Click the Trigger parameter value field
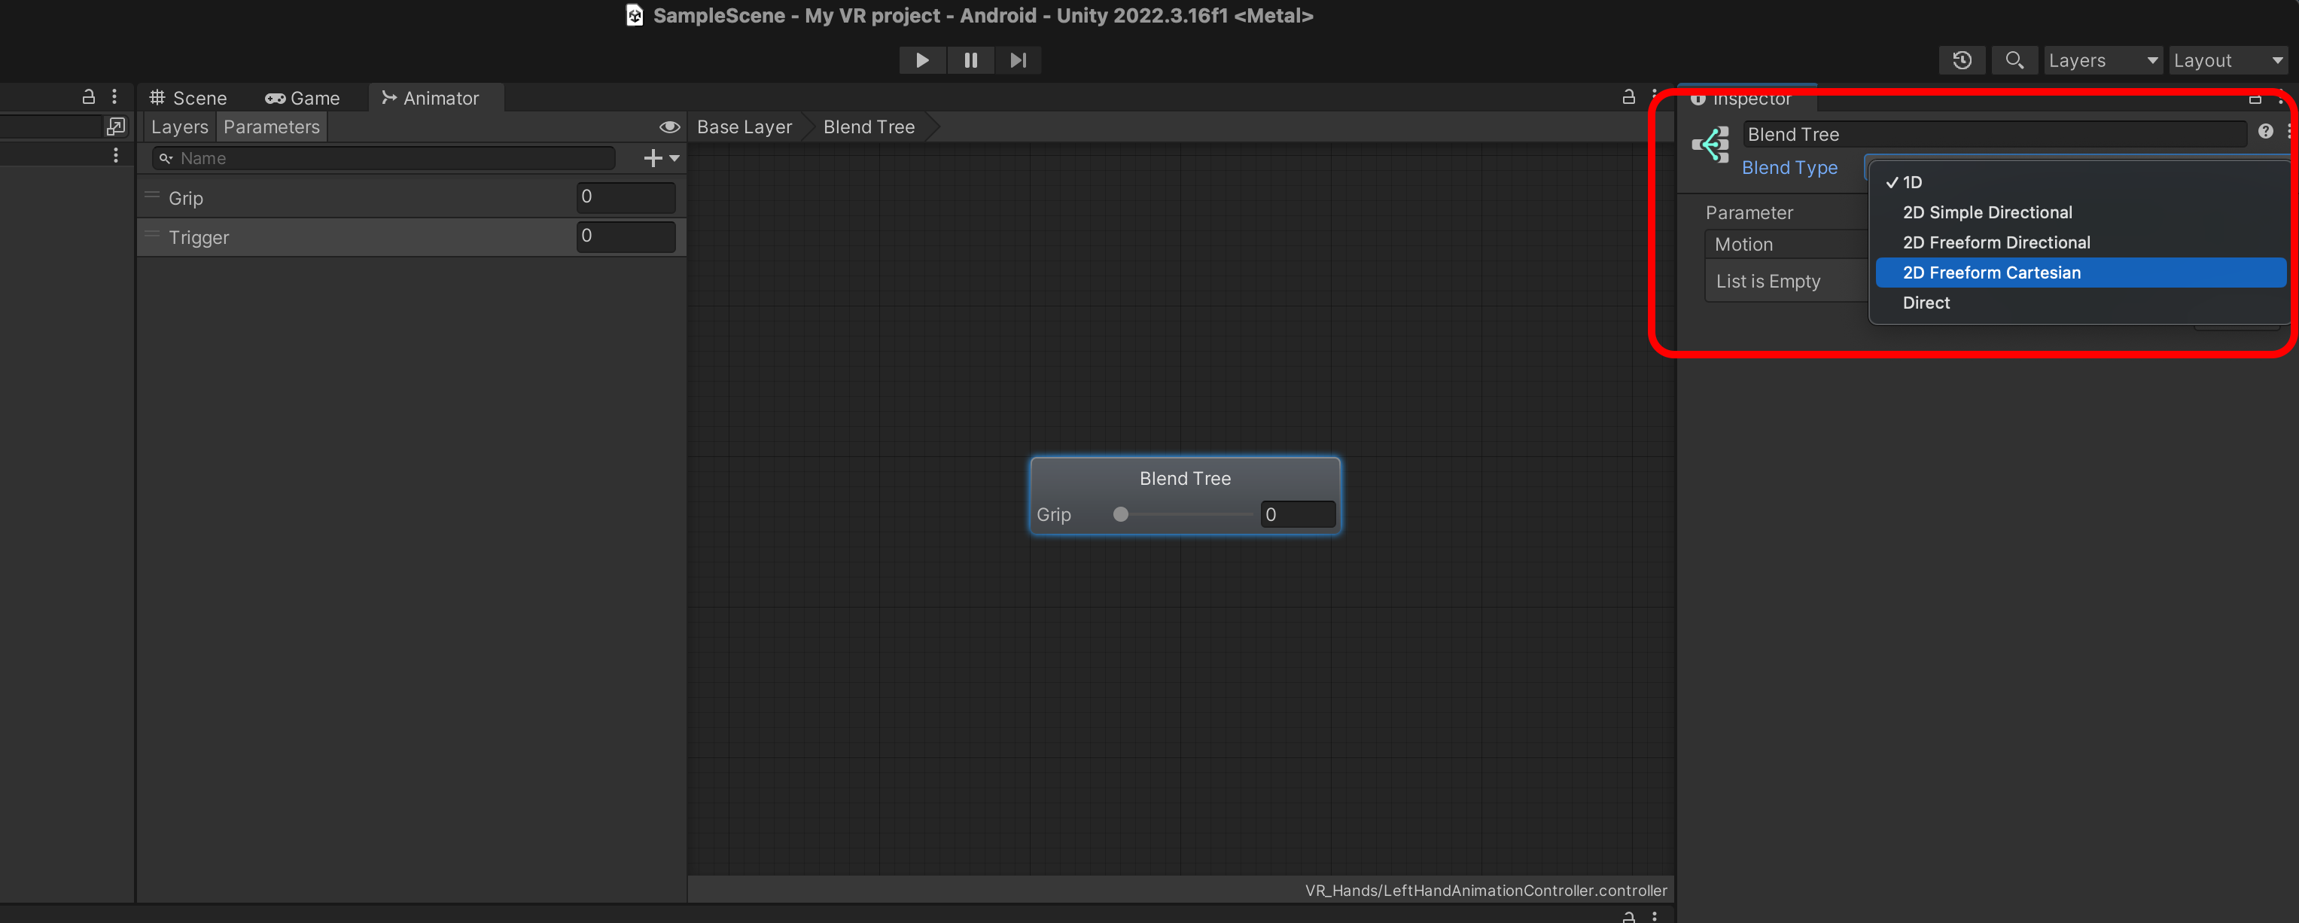This screenshot has height=923, width=2299. 625,236
